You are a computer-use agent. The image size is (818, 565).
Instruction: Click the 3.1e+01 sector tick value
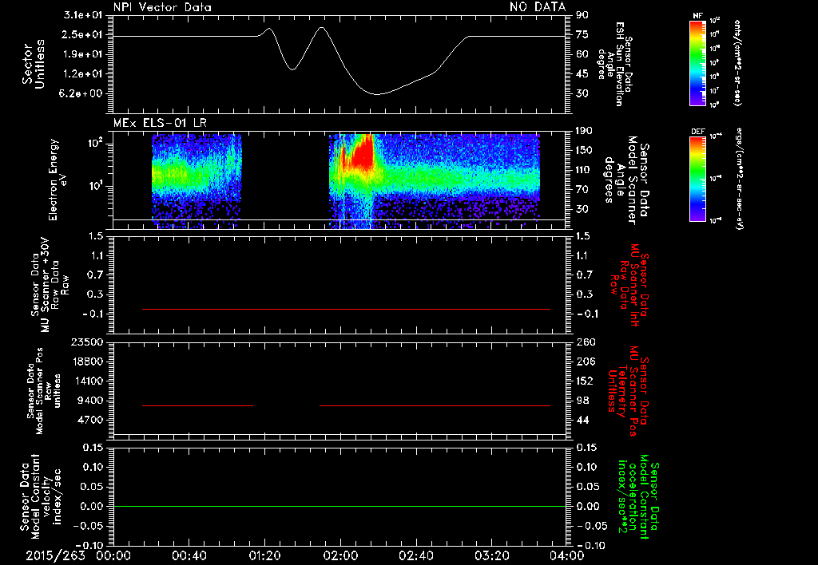83,15
